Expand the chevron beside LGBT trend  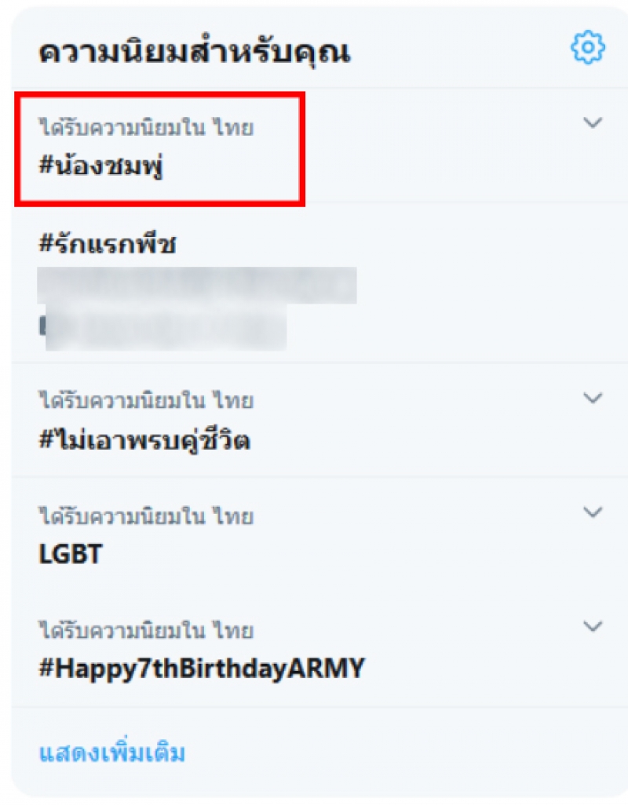593,512
